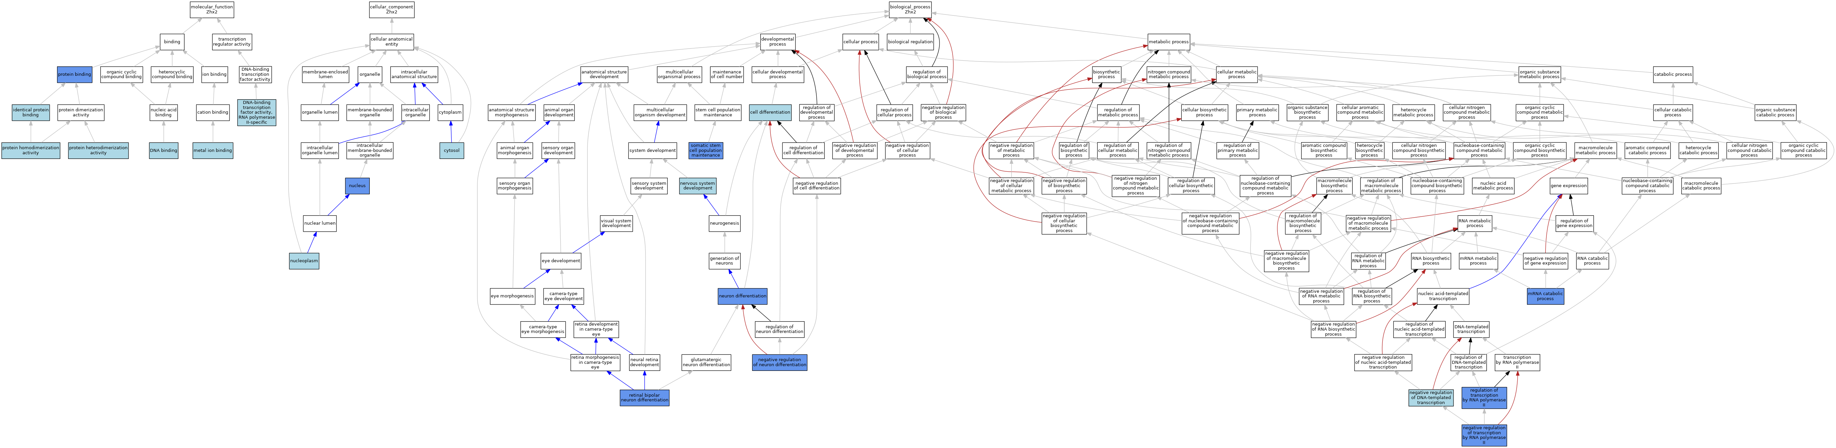Screen dimensions: 1836x448
Task: Select 'protein homodimerization activity' node
Action: click(31, 150)
